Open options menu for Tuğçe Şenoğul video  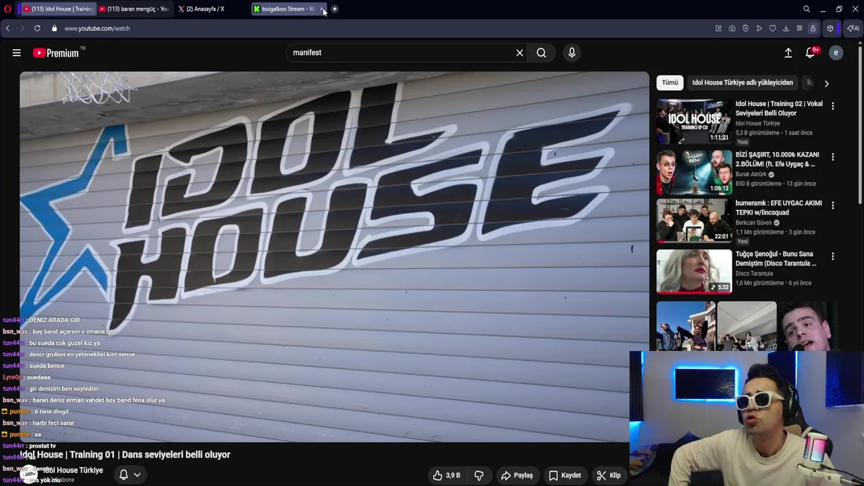[832, 256]
